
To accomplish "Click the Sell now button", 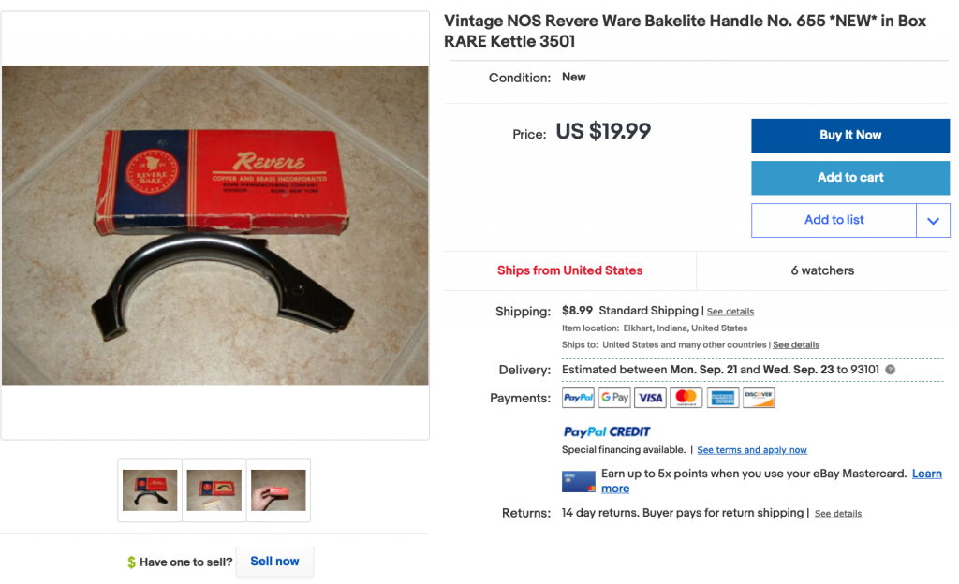I will point(274,562).
